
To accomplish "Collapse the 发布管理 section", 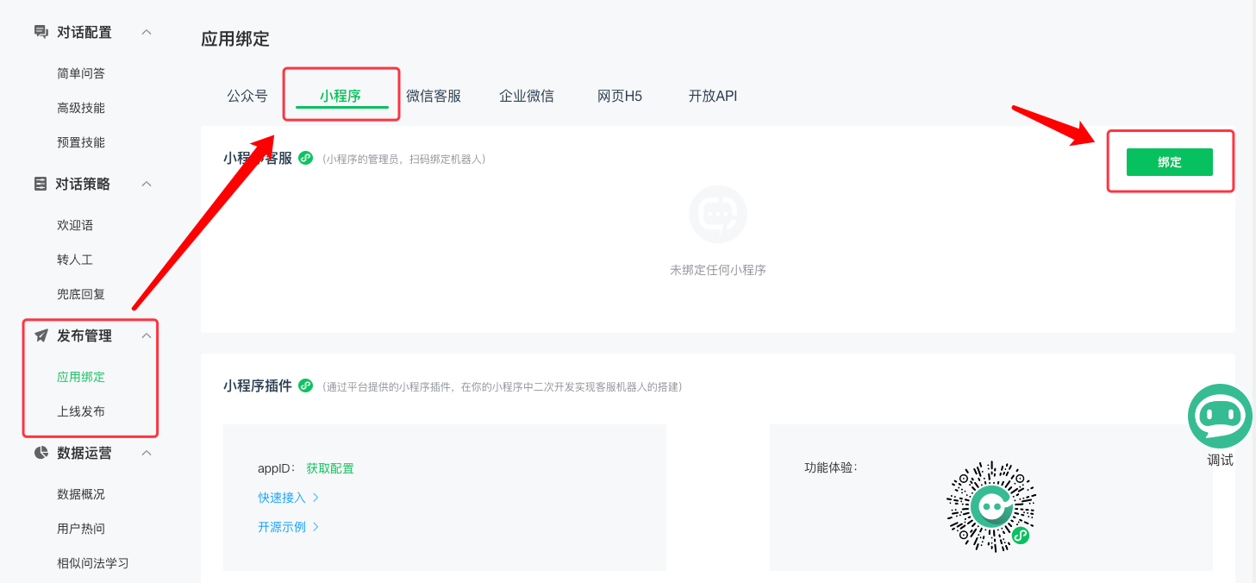I will pos(147,335).
